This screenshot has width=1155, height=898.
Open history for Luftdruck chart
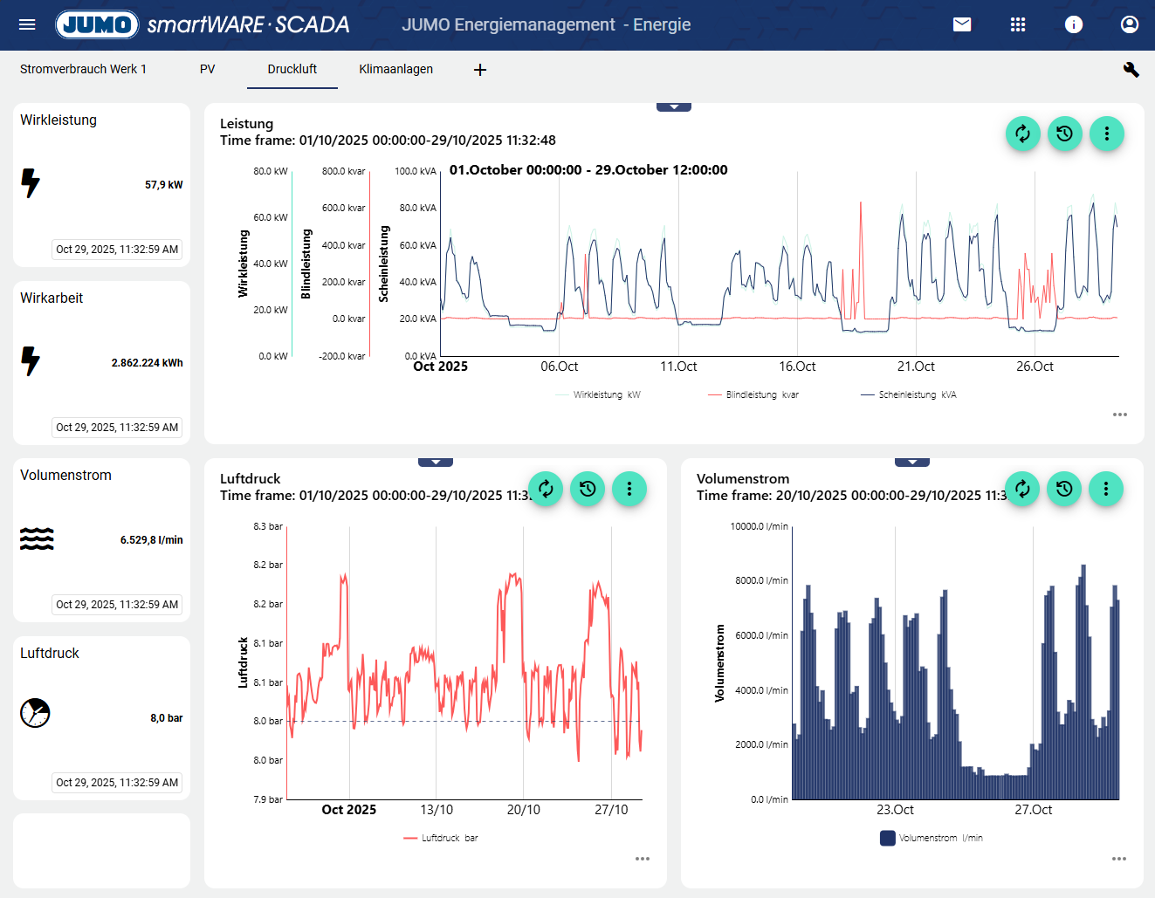[588, 489]
